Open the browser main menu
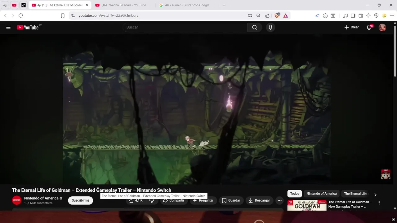Image resolution: width=397 pixels, height=223 pixels. pos(392,15)
